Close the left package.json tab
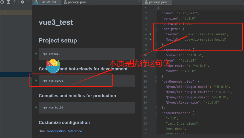This screenshot has height=138, width=244. pyautogui.click(x=88, y=2)
